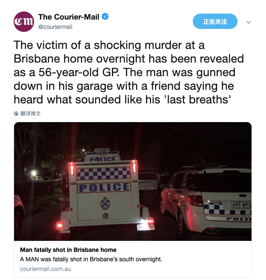Screen dimensions: 266x280
Task: Click the couriermail.com.au domain link
Action: click(x=46, y=269)
